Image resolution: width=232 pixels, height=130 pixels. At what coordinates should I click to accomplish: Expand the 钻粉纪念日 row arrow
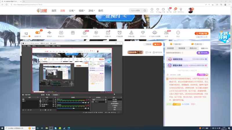[x=206, y=59]
